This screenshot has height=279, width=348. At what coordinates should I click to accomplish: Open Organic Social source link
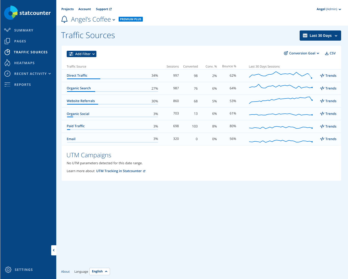pos(78,114)
